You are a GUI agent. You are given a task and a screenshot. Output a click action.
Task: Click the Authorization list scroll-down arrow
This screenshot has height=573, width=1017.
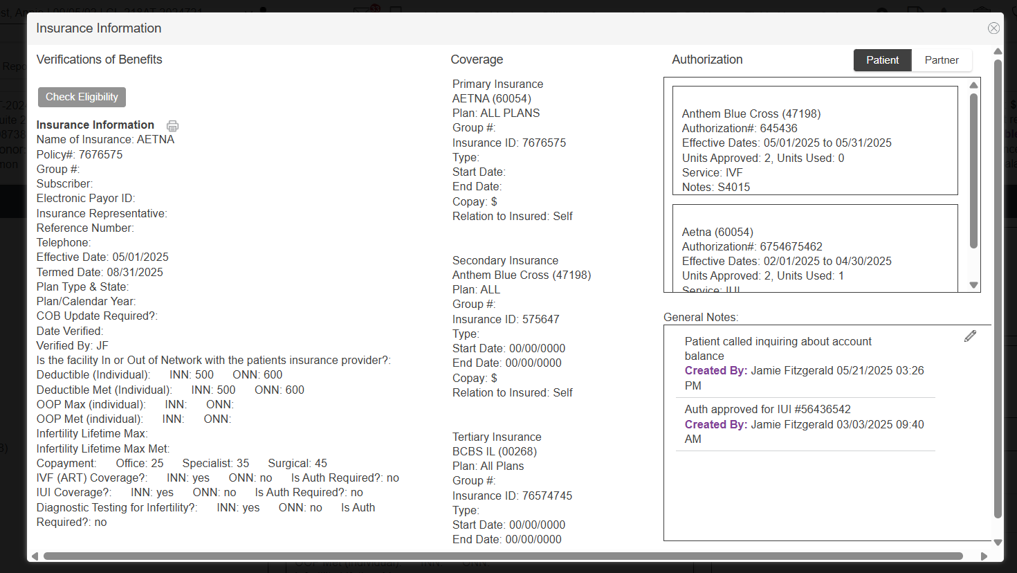(973, 285)
